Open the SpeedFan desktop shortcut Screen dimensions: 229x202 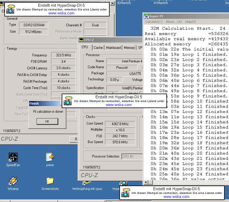coord(13,160)
